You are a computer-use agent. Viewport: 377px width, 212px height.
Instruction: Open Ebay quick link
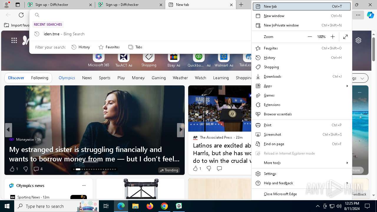click(174, 60)
